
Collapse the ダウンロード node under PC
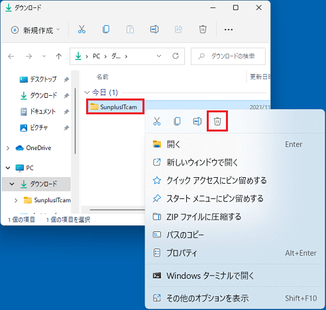[12, 184]
